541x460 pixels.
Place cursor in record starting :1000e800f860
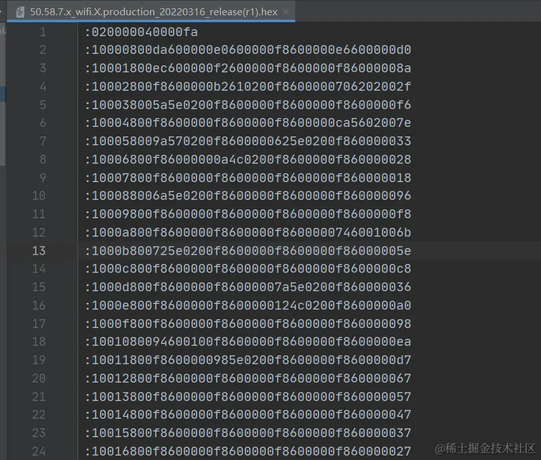point(248,306)
